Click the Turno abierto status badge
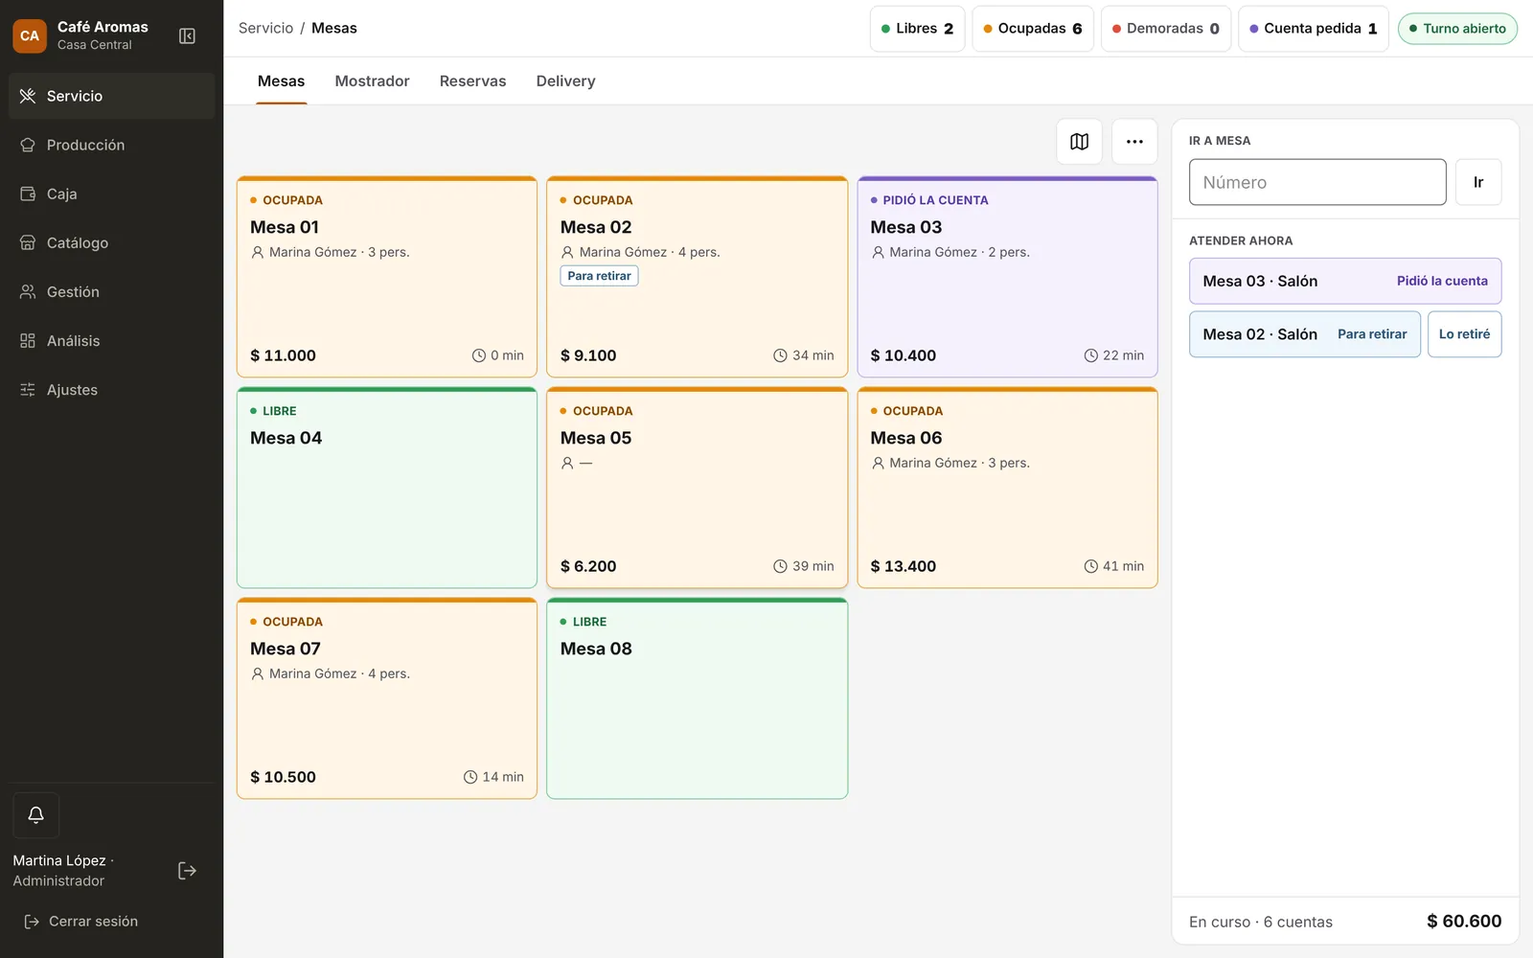 tap(1457, 29)
